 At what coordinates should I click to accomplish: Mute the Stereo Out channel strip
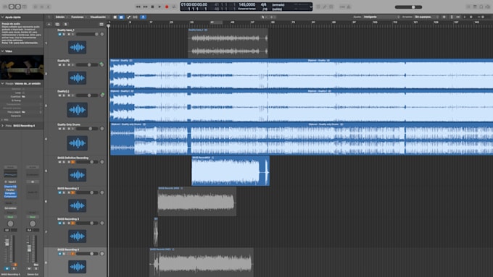tap(29, 268)
